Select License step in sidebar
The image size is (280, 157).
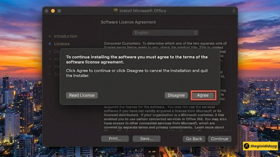62,44
